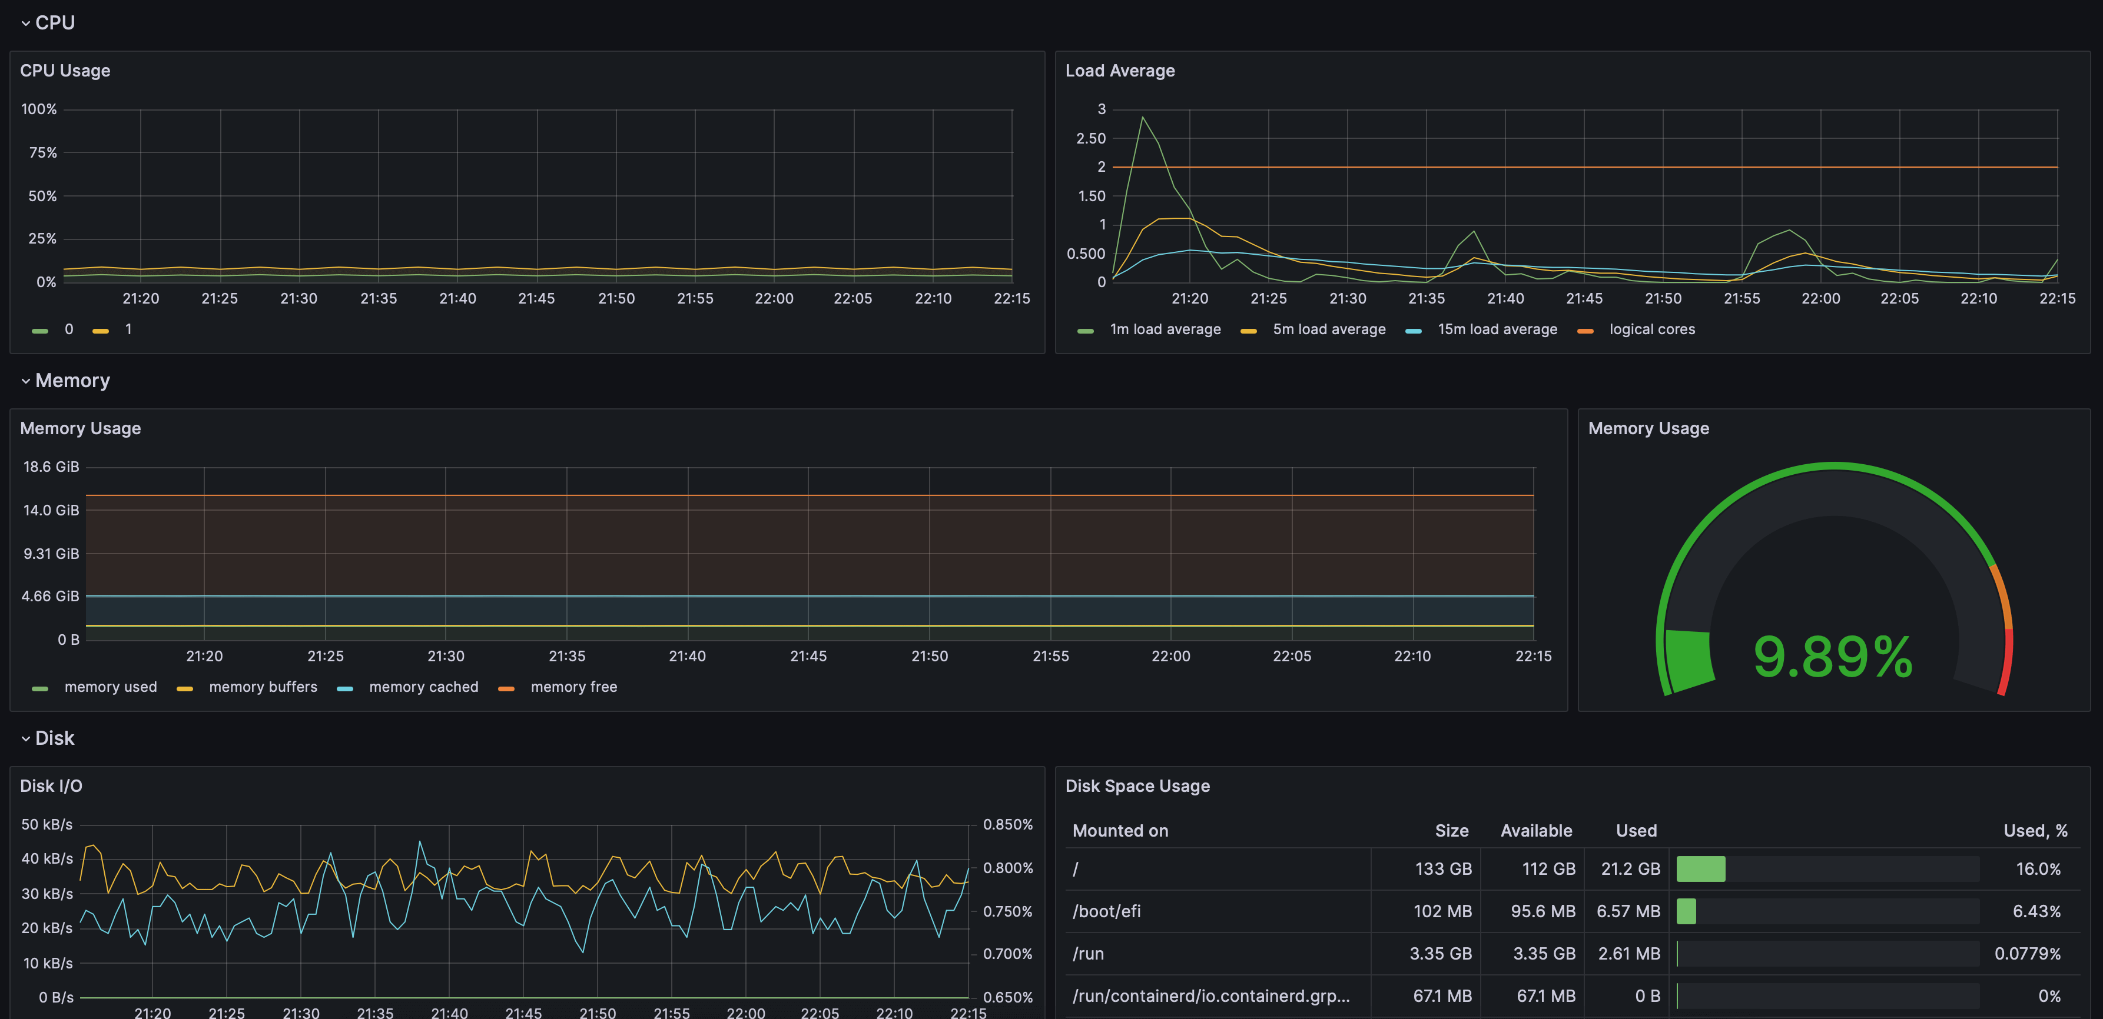
Task: Click the 0 B used value
Action: (x=1647, y=996)
